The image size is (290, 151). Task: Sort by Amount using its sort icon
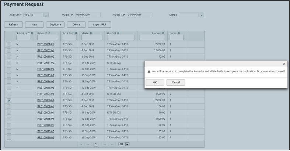163,33
